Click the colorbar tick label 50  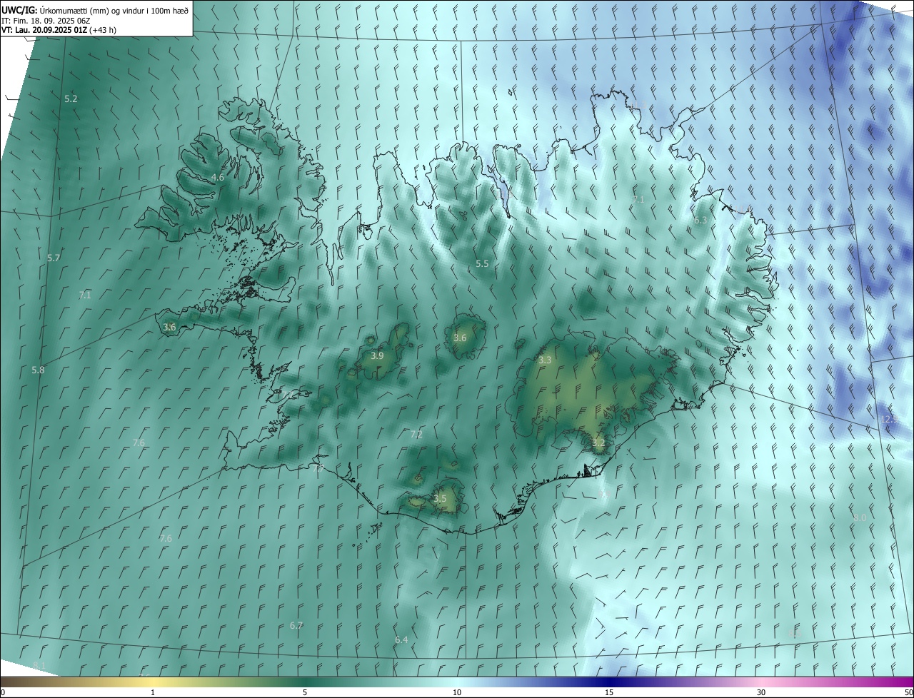click(908, 692)
